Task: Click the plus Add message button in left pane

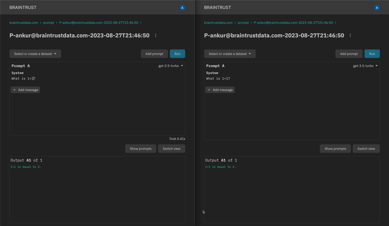Action: click(x=26, y=90)
